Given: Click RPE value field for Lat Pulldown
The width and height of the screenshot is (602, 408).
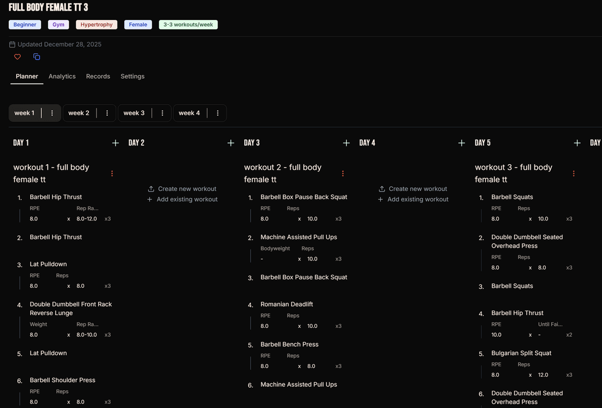Looking at the screenshot, I should 34,286.
